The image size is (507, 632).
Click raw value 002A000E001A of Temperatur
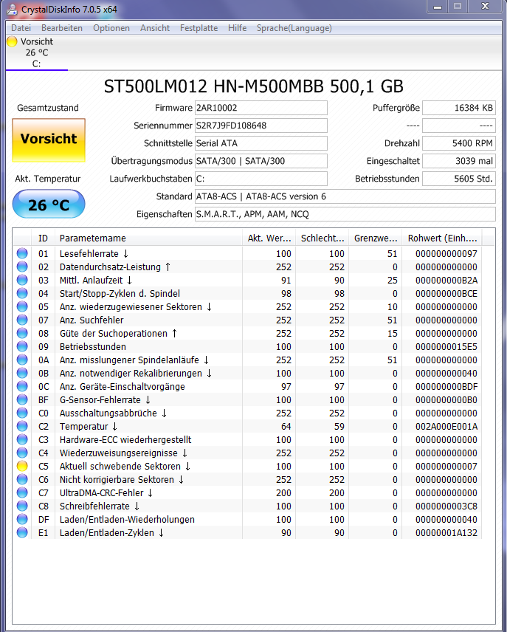tap(446, 427)
